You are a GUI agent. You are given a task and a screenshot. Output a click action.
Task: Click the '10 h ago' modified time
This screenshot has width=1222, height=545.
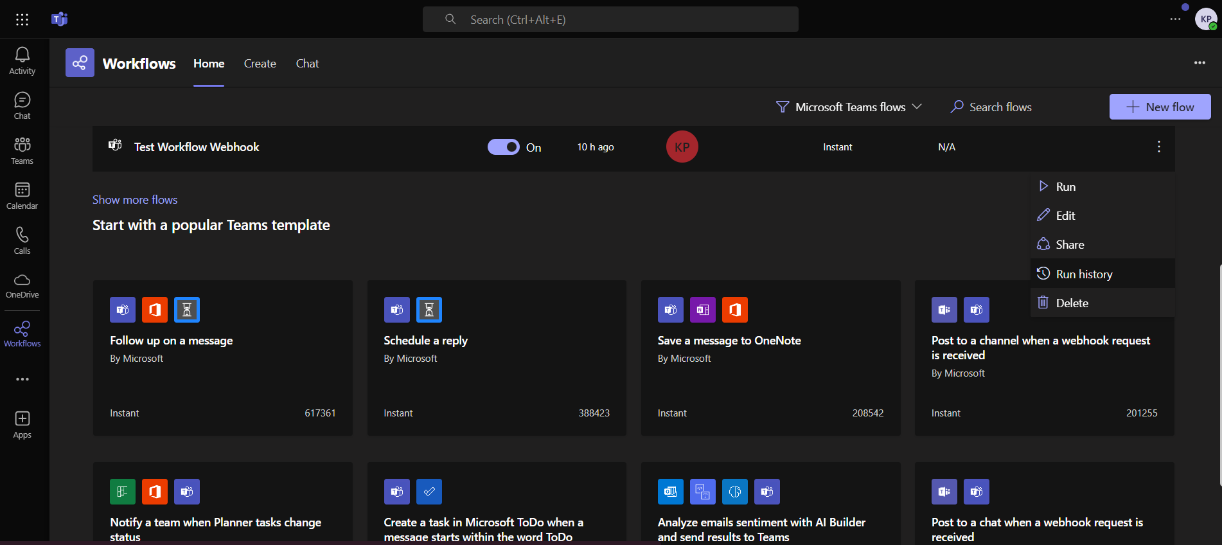(x=596, y=147)
